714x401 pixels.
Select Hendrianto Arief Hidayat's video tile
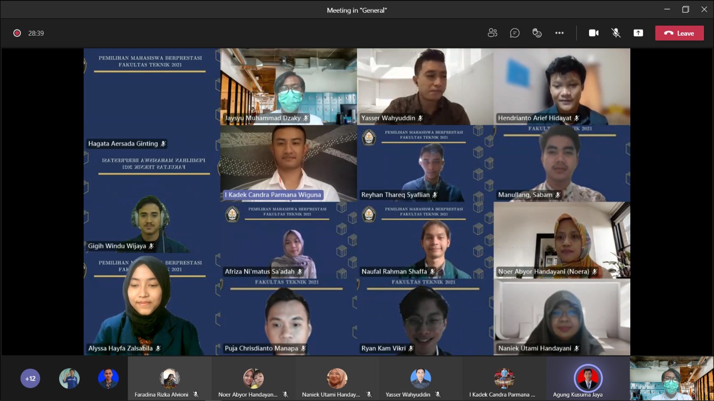tap(562, 86)
